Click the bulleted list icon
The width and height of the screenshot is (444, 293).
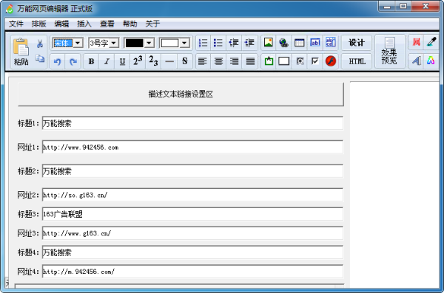coord(218,43)
